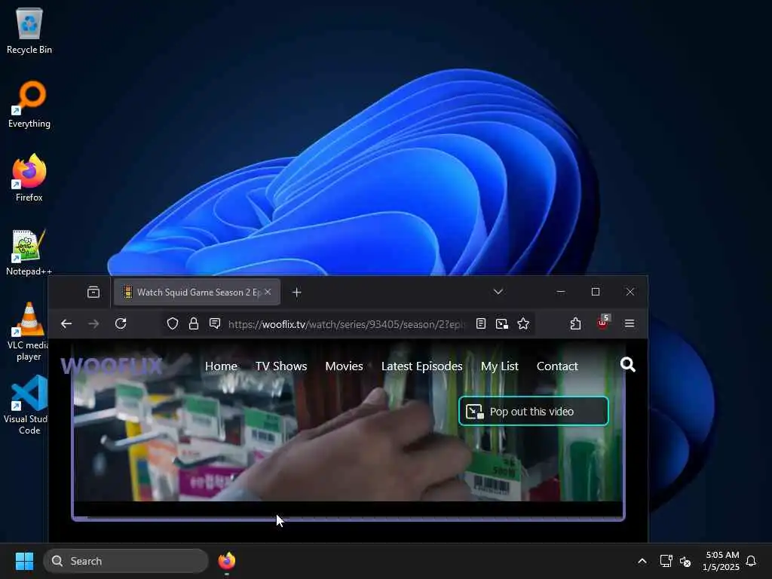Image resolution: width=772 pixels, height=579 pixels.
Task: Open a new tab with plus button
Action: click(296, 293)
